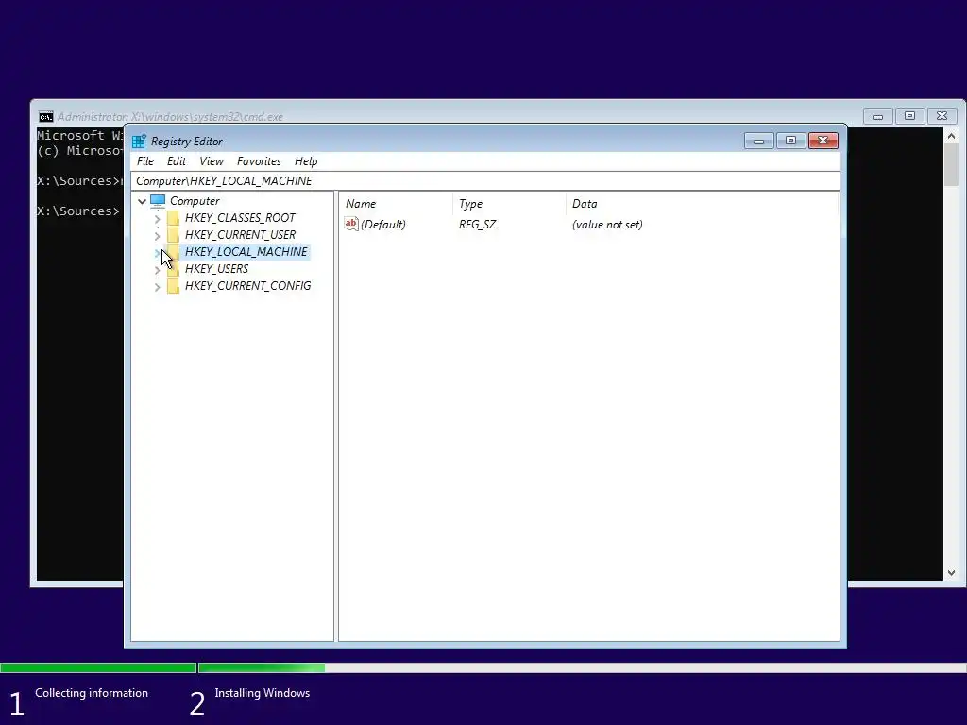Maximize the cmd.exe window
The height and width of the screenshot is (725, 967).
tap(909, 116)
